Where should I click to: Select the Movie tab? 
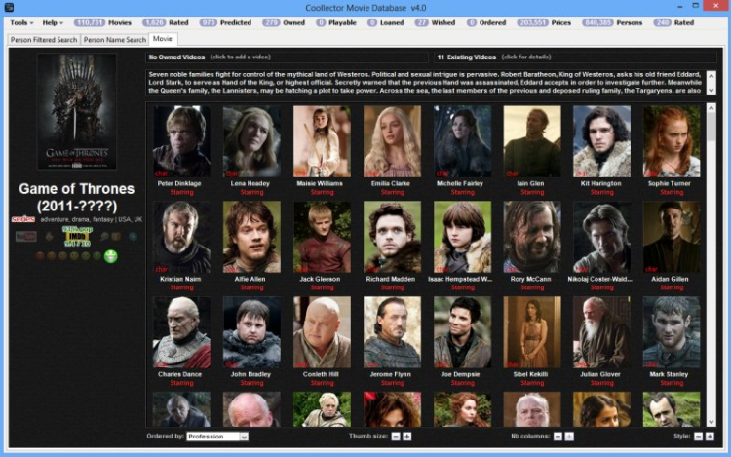click(163, 39)
